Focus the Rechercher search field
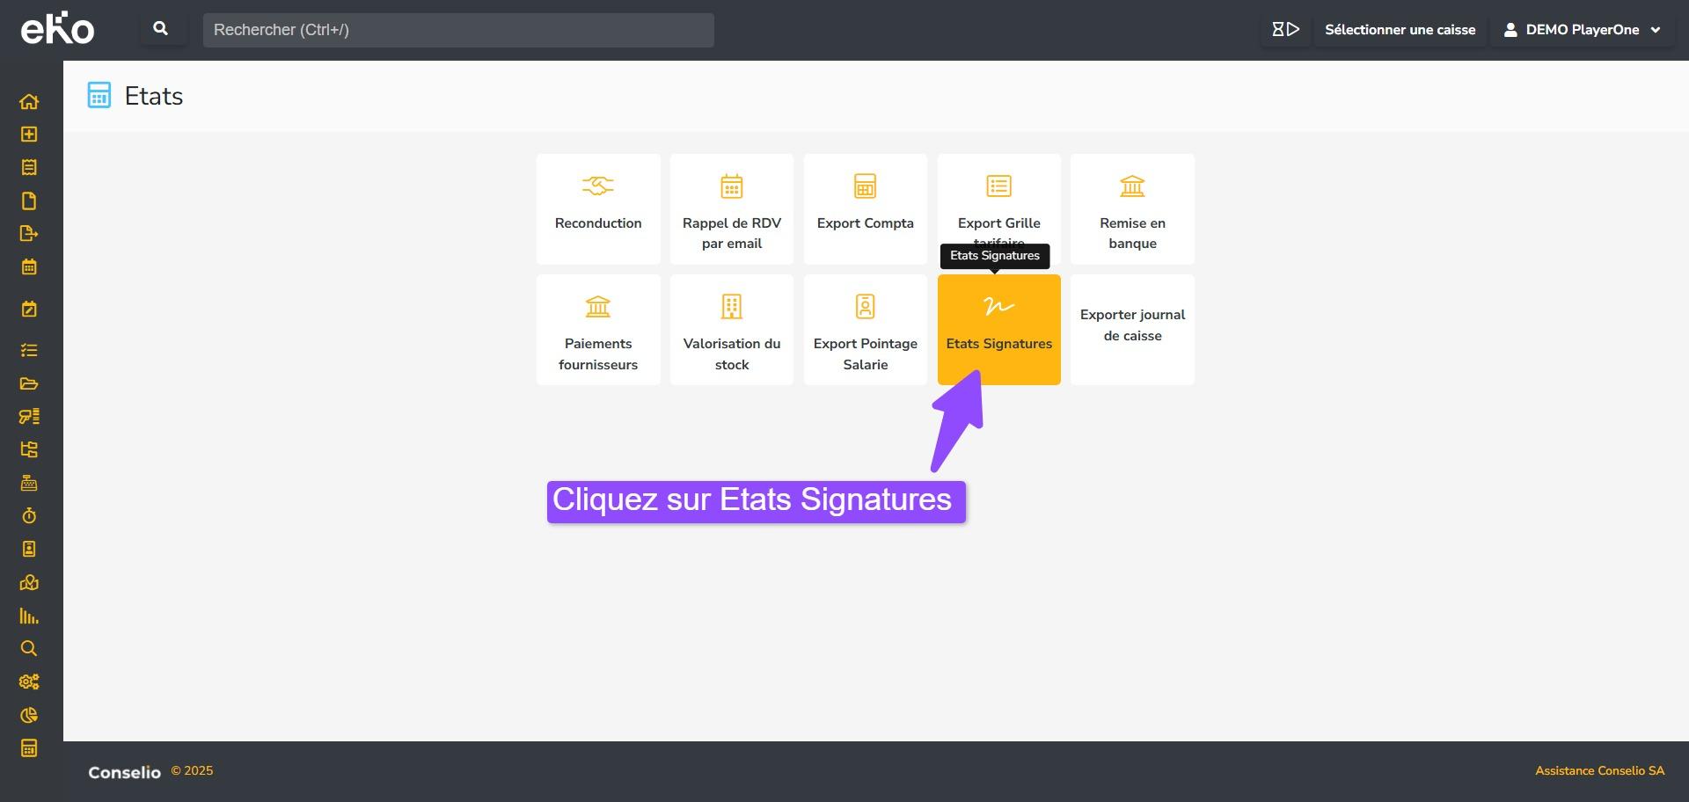 coord(457,30)
